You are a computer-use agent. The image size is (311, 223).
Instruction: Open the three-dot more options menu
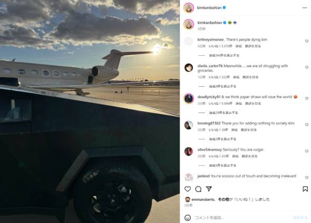click(x=305, y=8)
